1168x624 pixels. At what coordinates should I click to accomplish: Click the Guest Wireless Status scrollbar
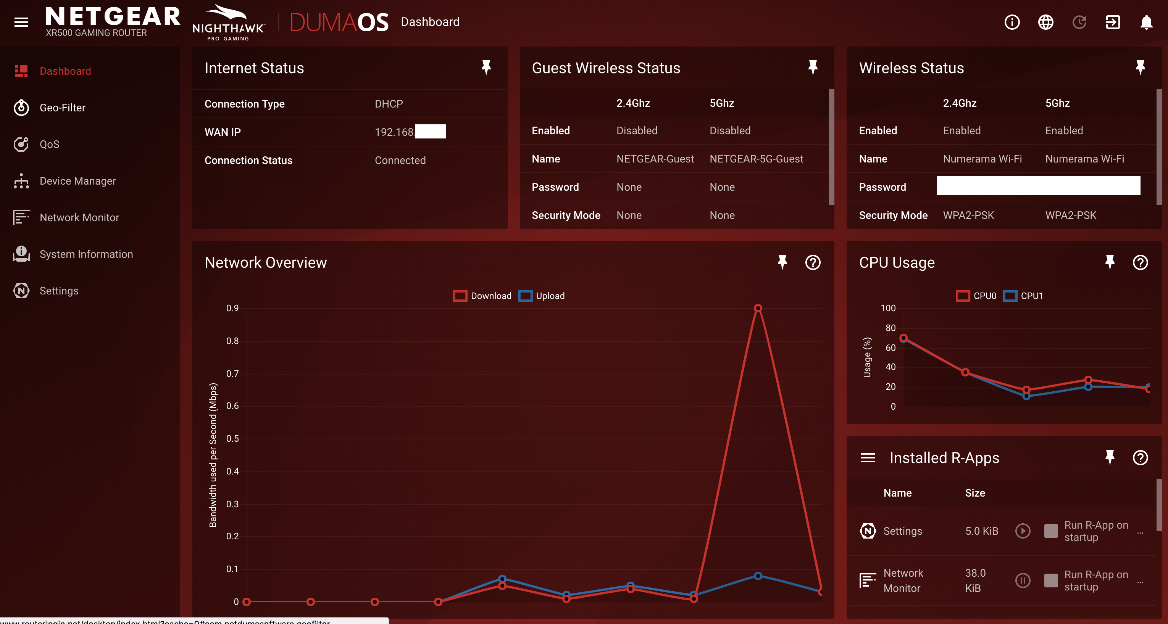point(831,147)
